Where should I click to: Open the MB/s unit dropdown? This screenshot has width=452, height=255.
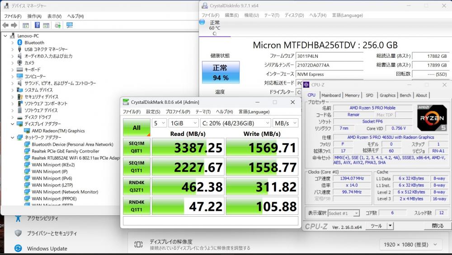(285, 123)
